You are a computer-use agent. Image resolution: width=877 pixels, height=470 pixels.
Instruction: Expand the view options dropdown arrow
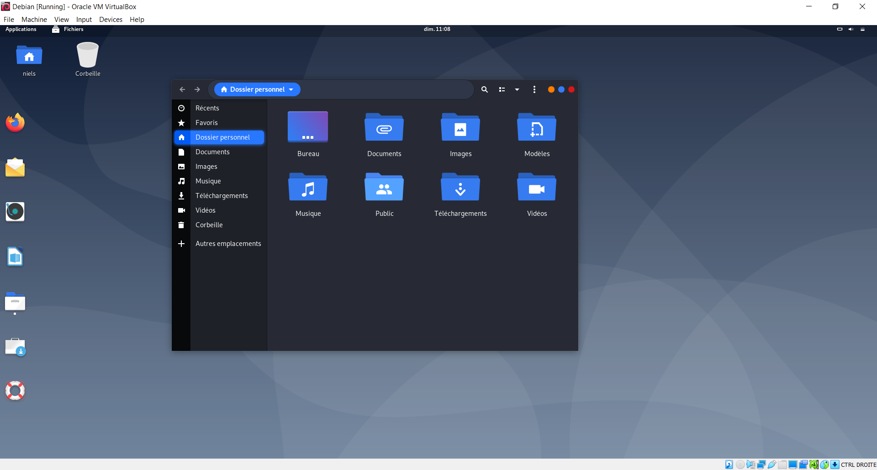[x=517, y=89]
